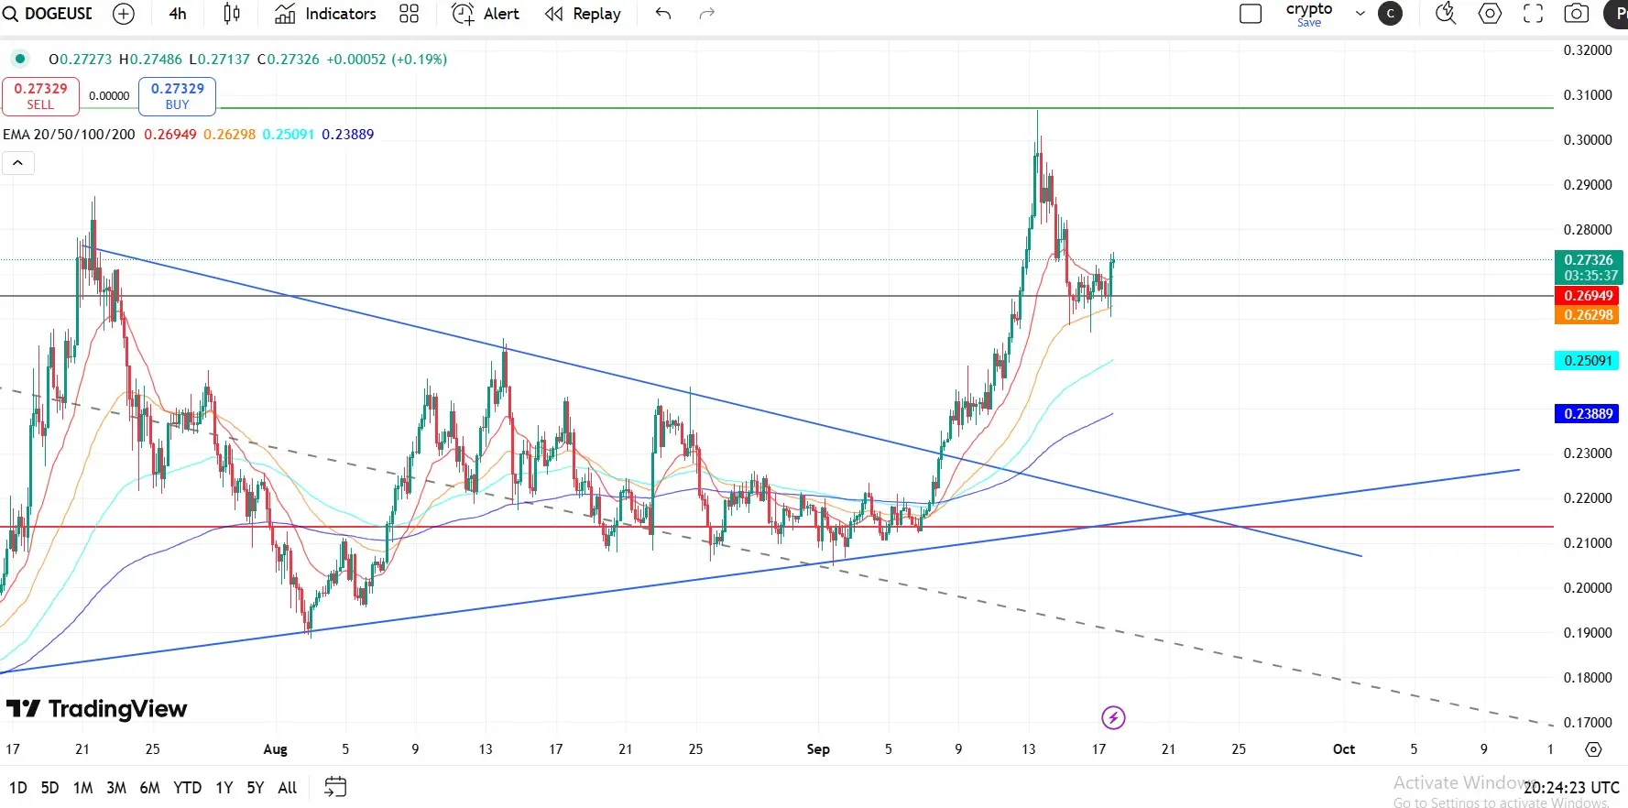Click the TradingView logo
This screenshot has width=1628, height=808.
[96, 709]
